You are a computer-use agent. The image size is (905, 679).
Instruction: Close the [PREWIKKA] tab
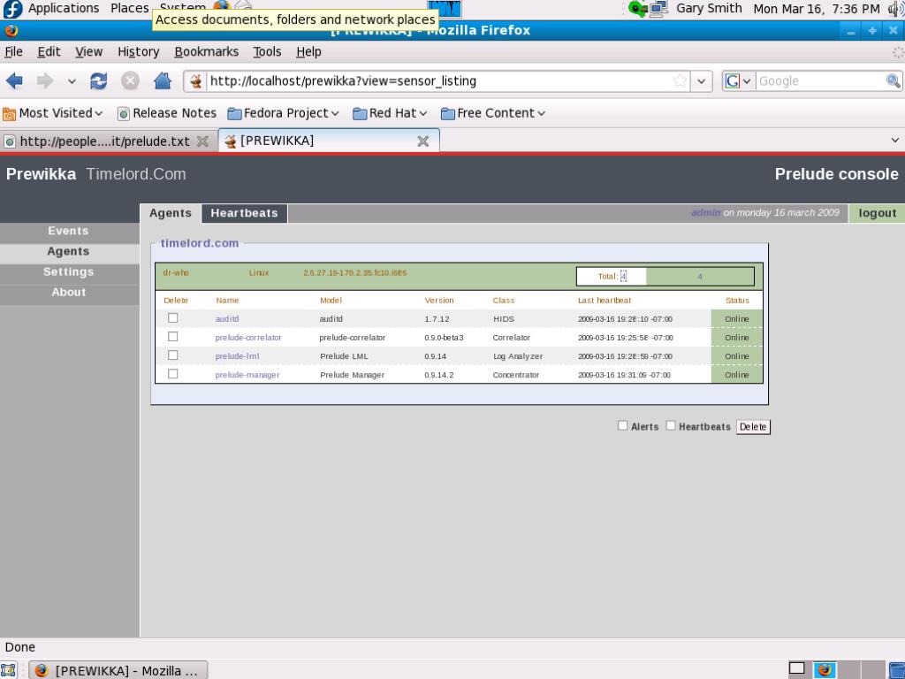coord(423,141)
